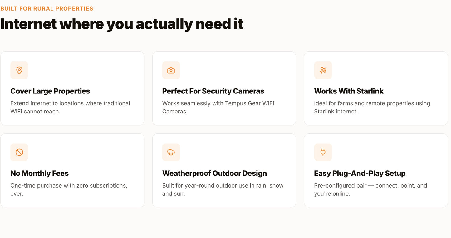This screenshot has width=451, height=238.
Task: Click text 'Pre-configured pair — connect, point'
Action: (364, 186)
